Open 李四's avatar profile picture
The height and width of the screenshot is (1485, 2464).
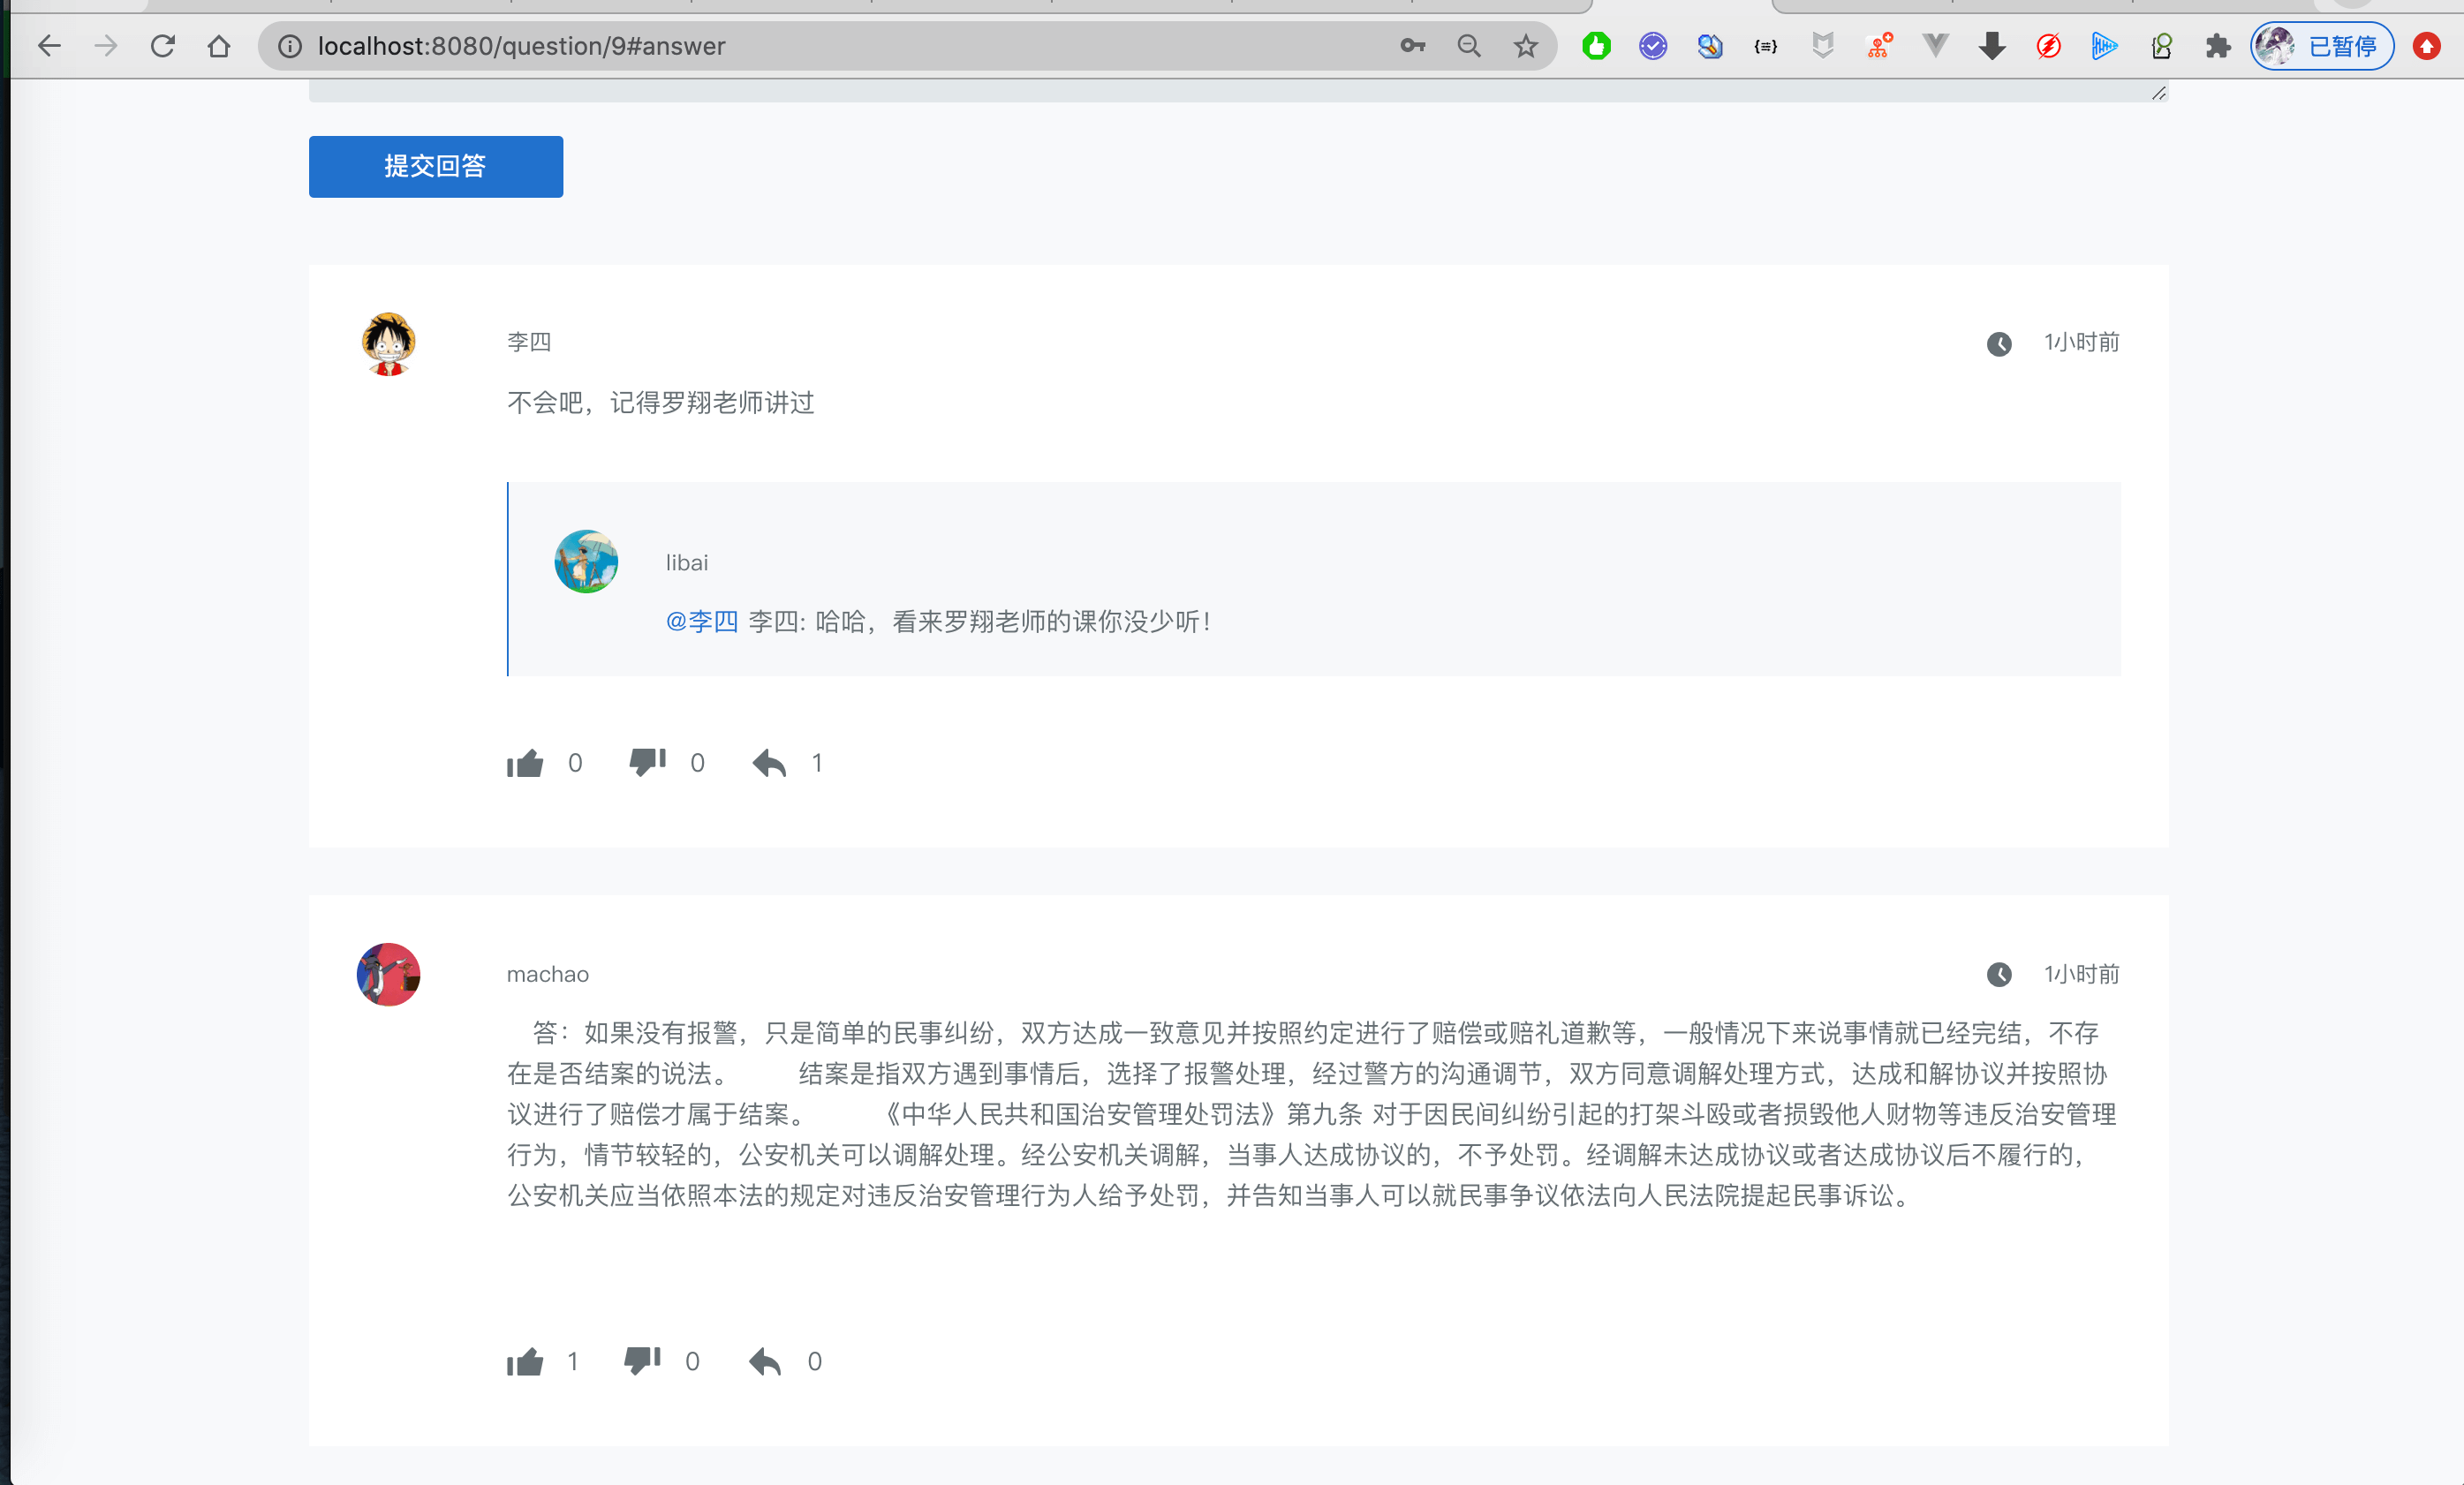[388, 344]
